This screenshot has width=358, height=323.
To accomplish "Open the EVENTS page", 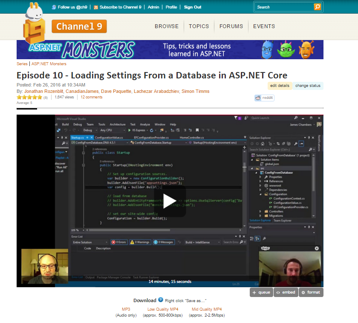I will coord(264,26).
